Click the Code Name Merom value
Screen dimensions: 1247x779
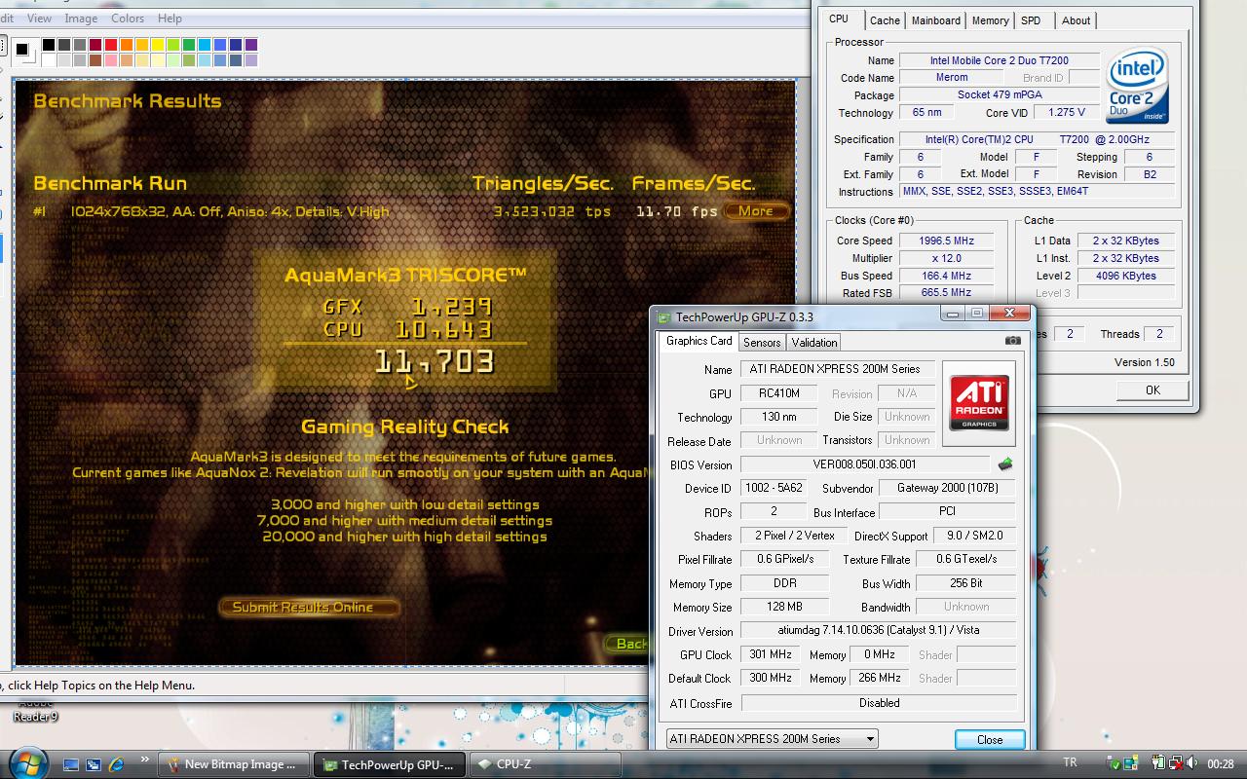tap(952, 78)
